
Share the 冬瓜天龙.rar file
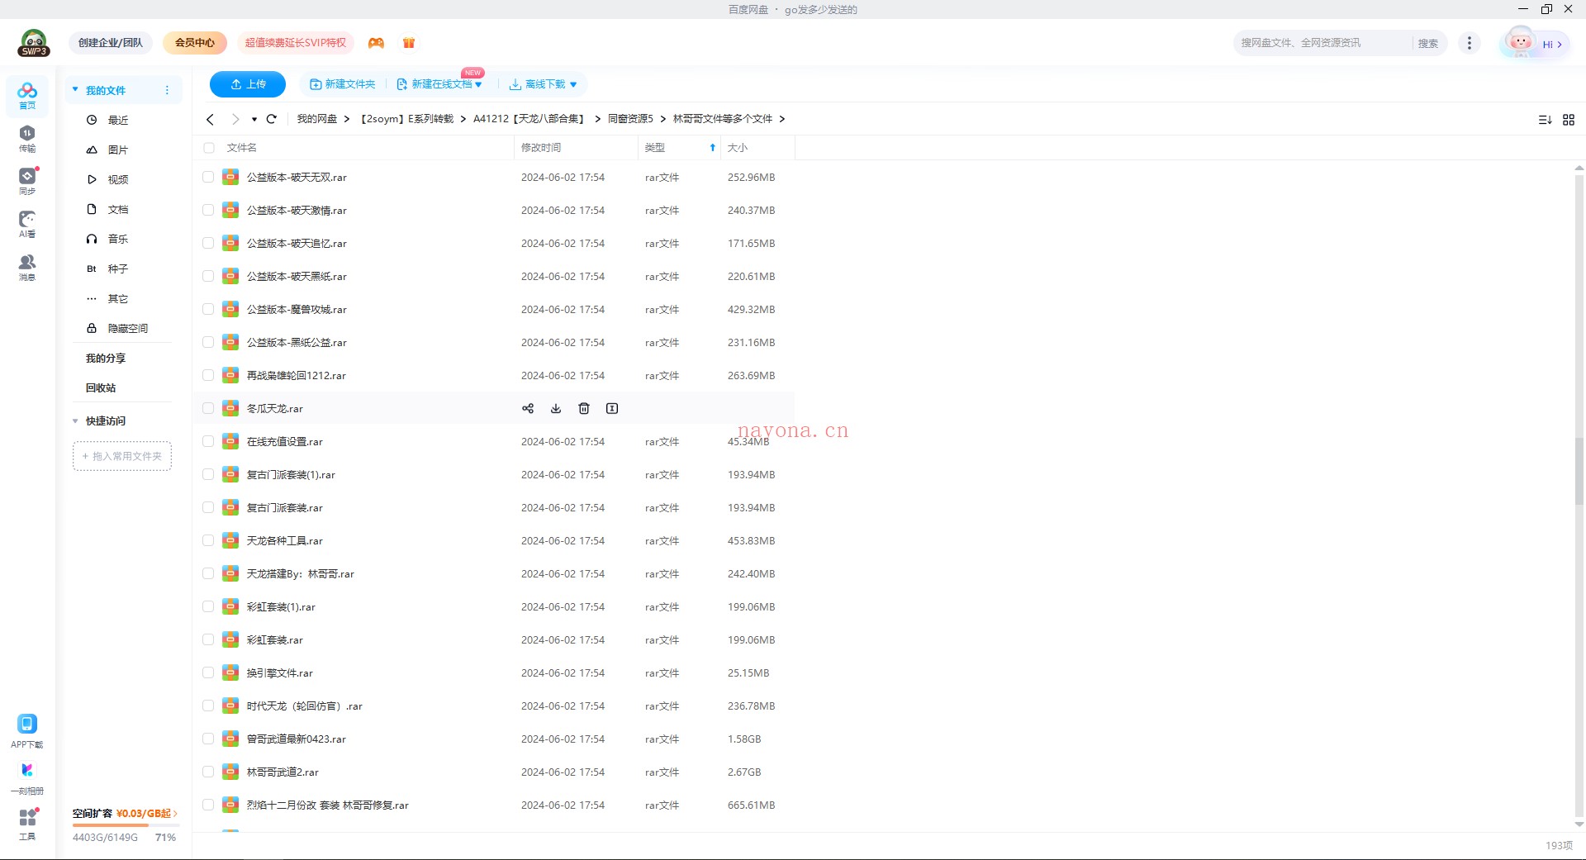click(528, 408)
